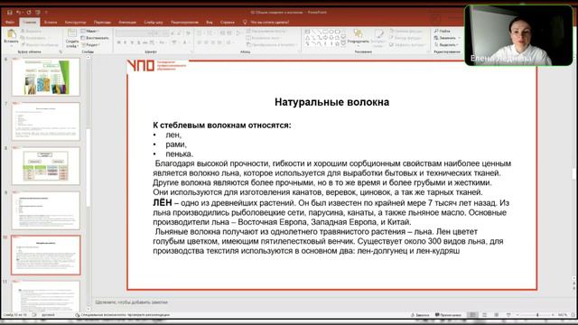
Task: Start slideshow from quick access toolbar icon
Action: coord(38,13)
